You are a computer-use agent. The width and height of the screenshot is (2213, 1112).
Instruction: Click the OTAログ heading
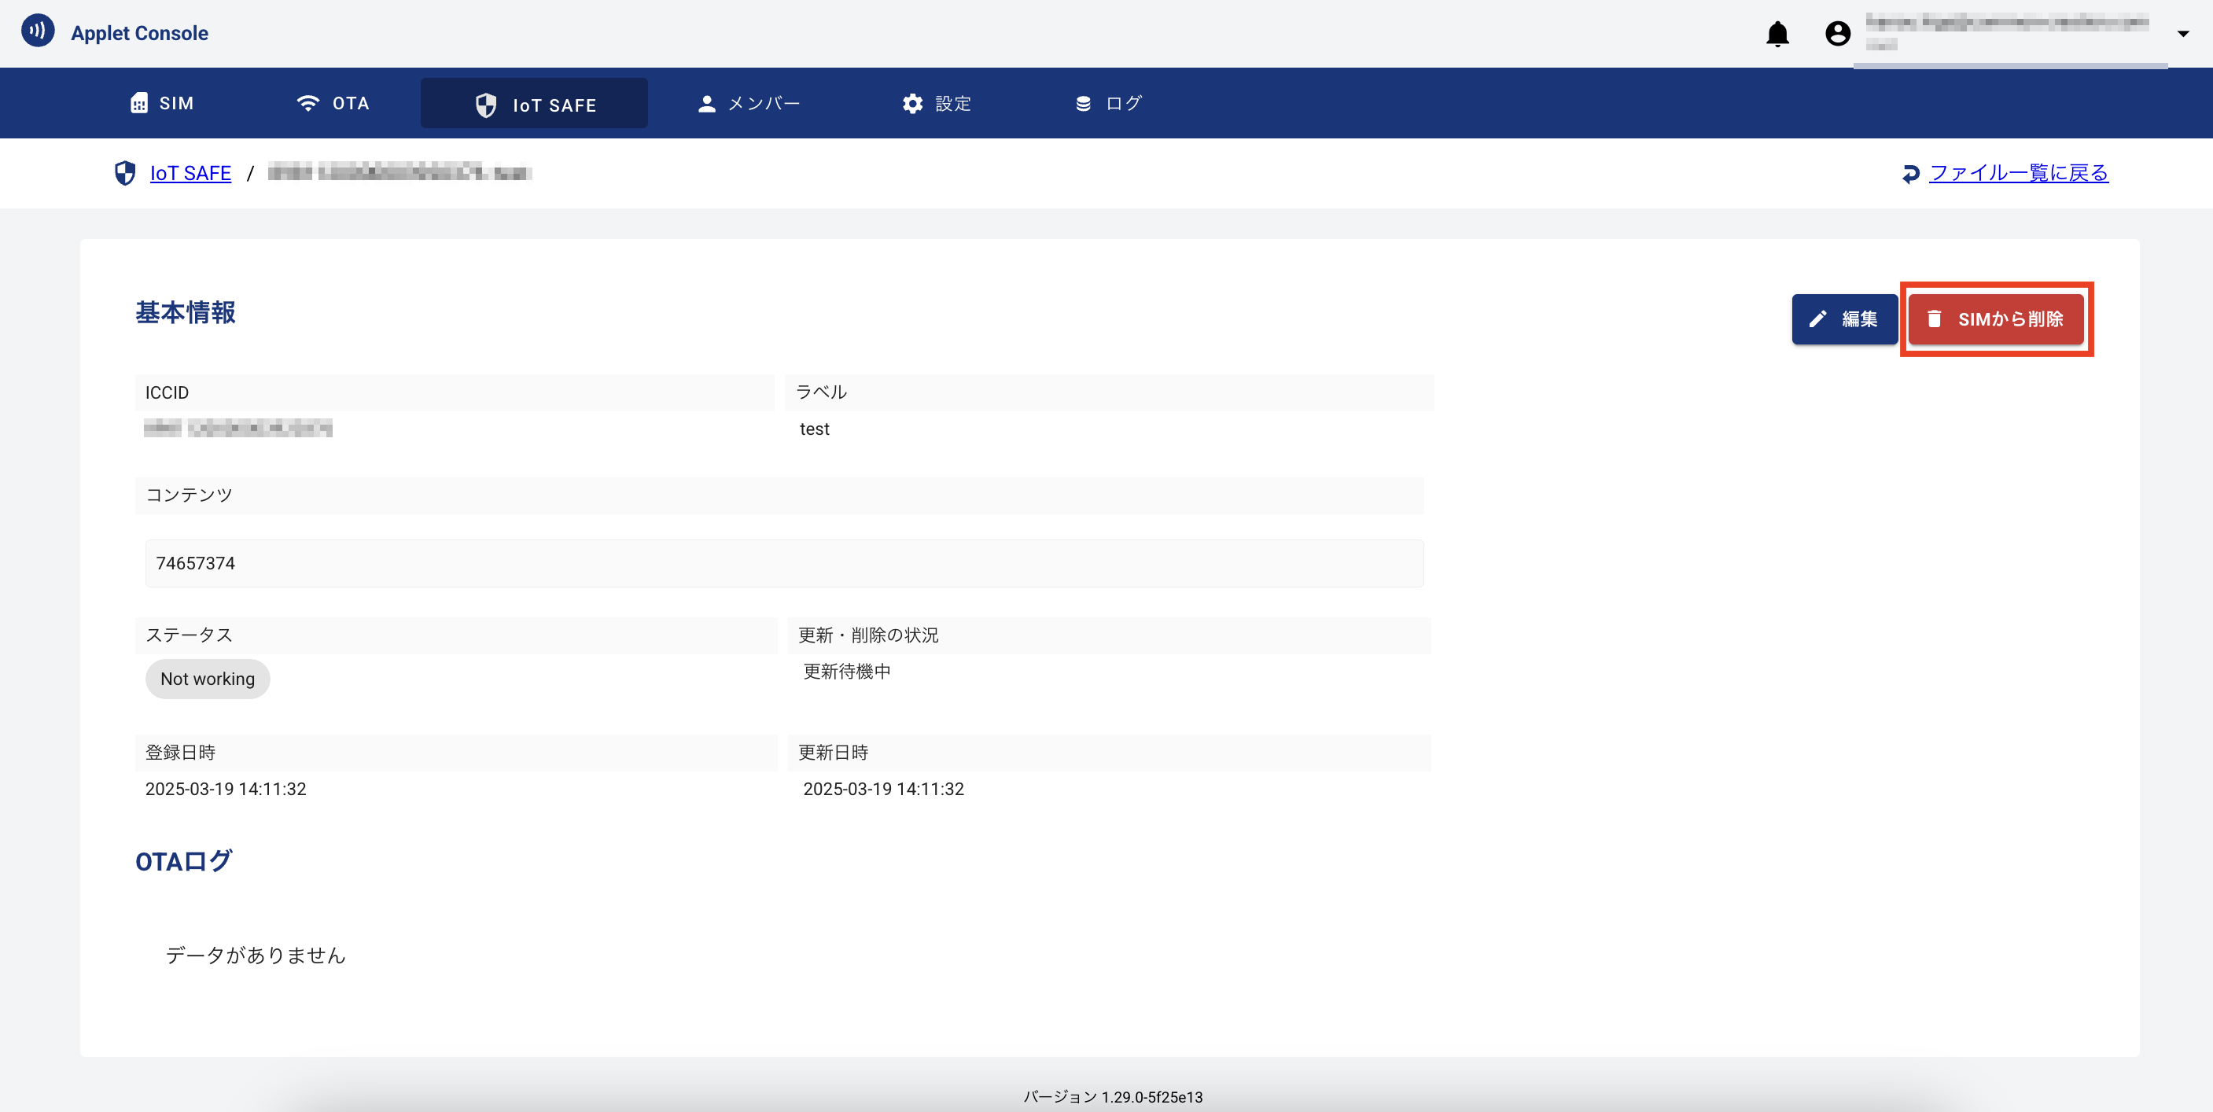click(184, 861)
